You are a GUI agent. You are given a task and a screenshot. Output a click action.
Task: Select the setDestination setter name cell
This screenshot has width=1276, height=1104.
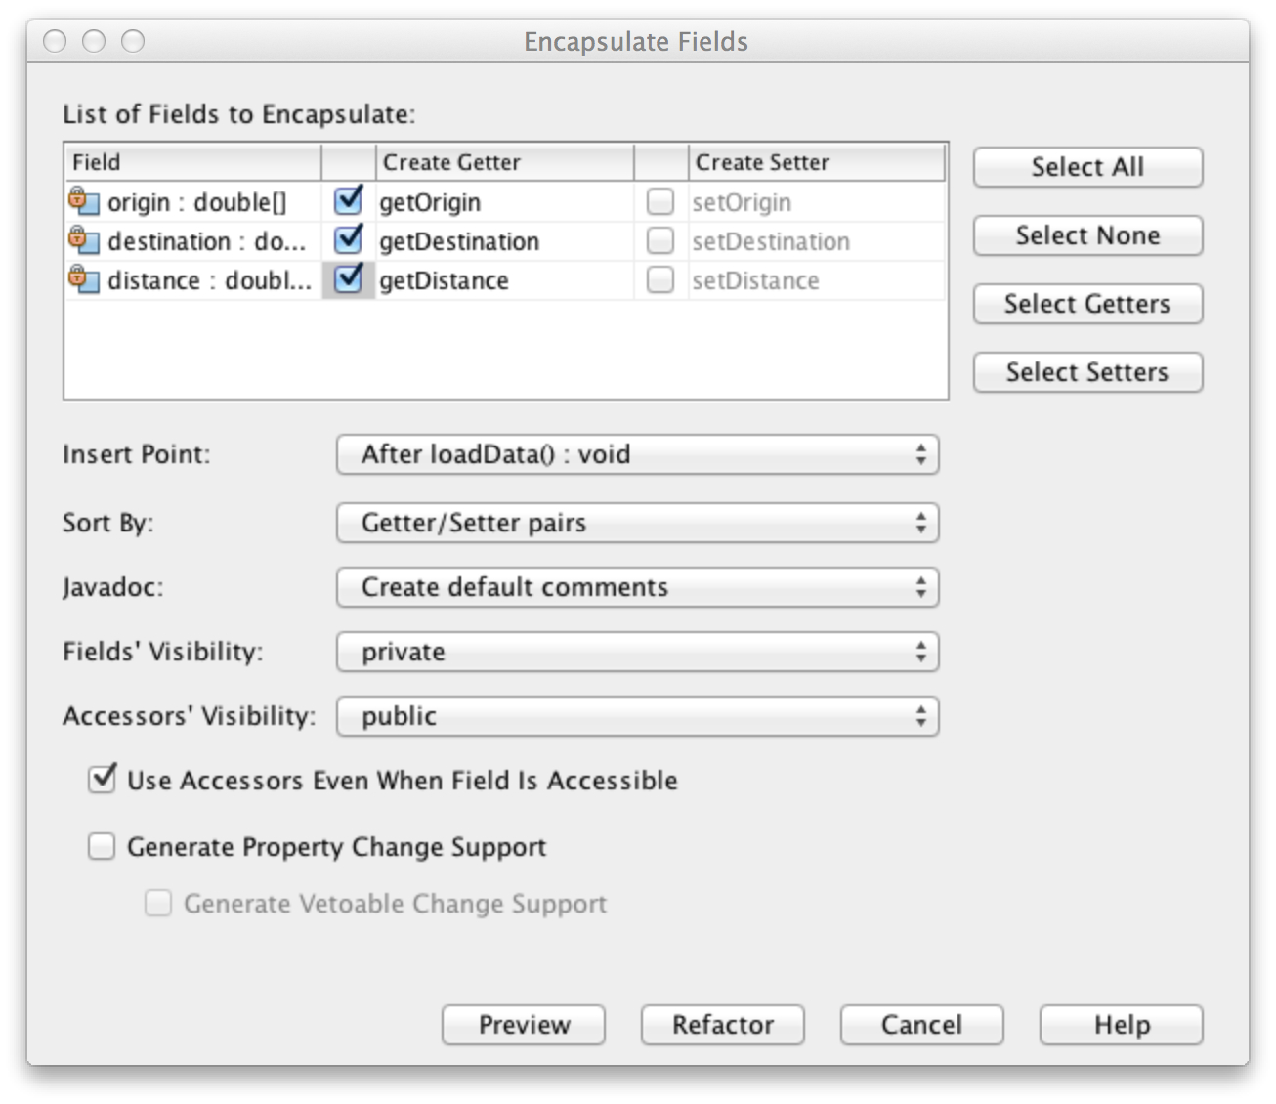coord(818,241)
